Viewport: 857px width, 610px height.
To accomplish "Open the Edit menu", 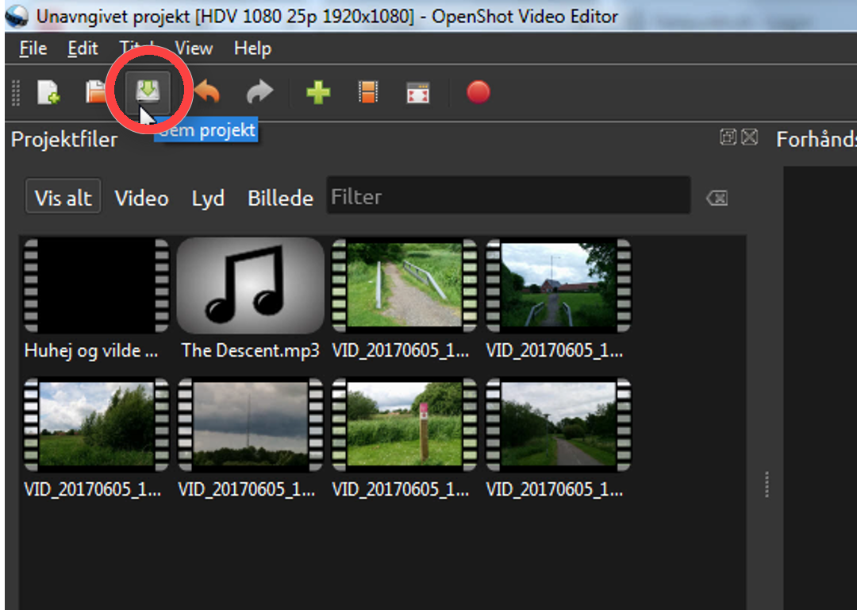I will coord(83,48).
